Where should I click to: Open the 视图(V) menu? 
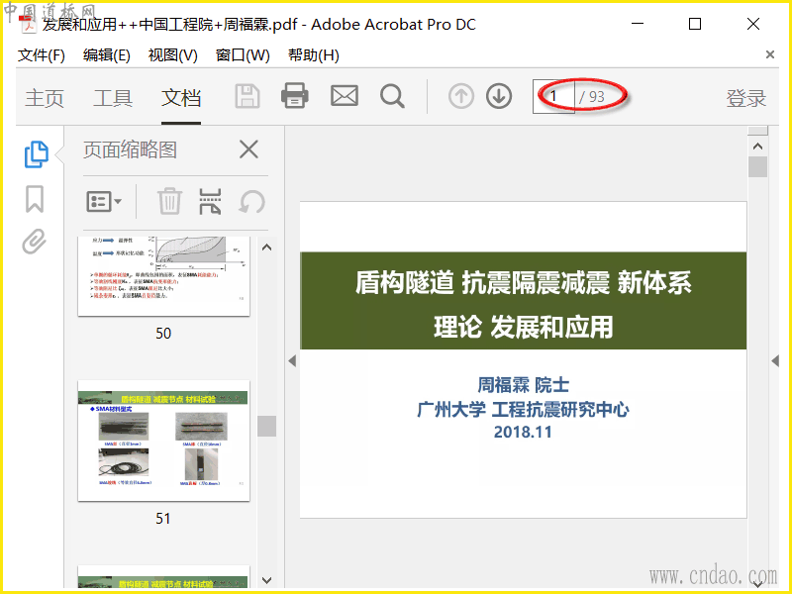(172, 55)
